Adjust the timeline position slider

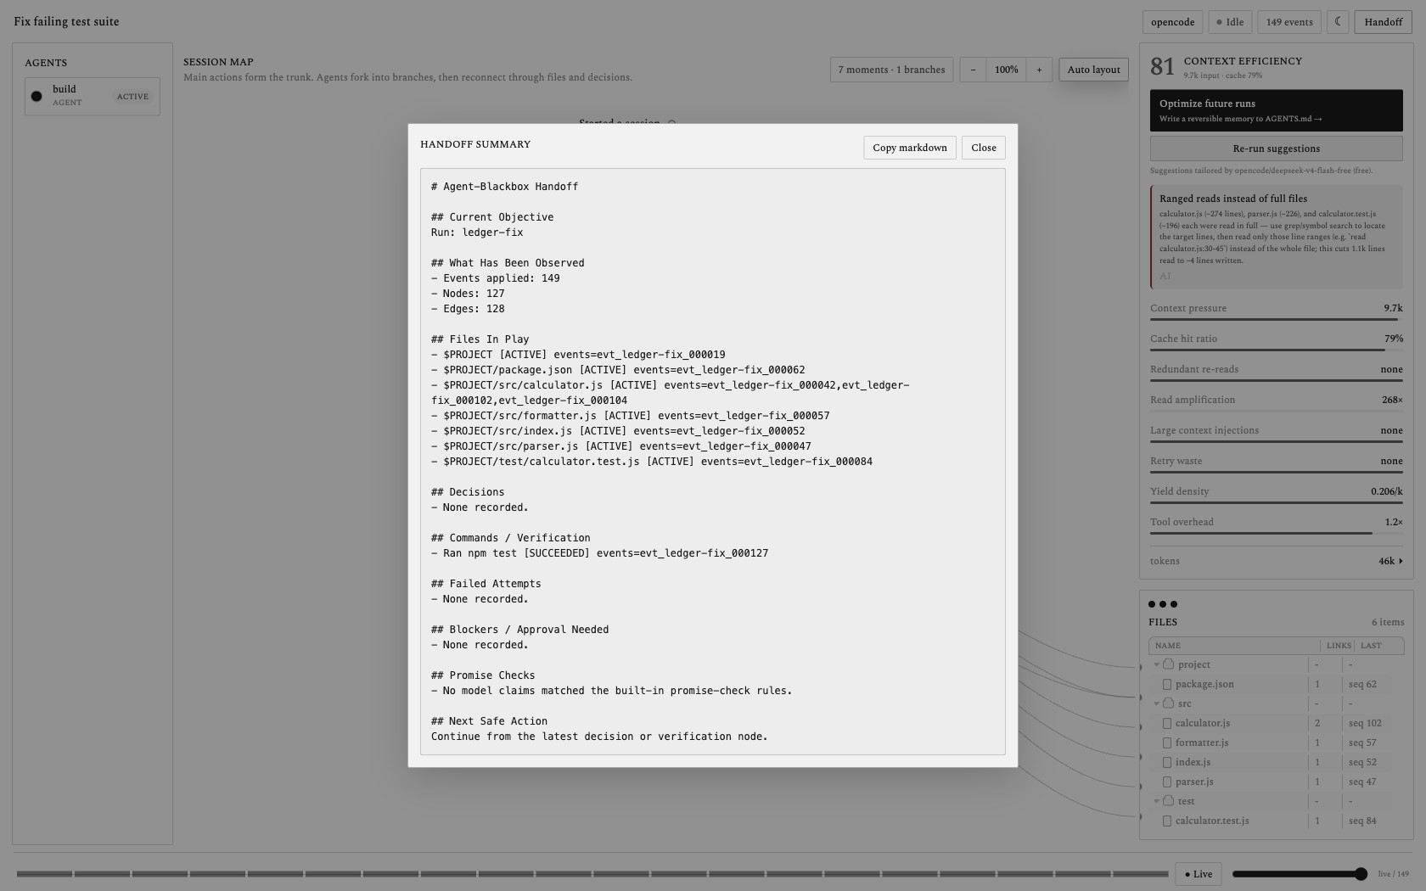point(1300,874)
